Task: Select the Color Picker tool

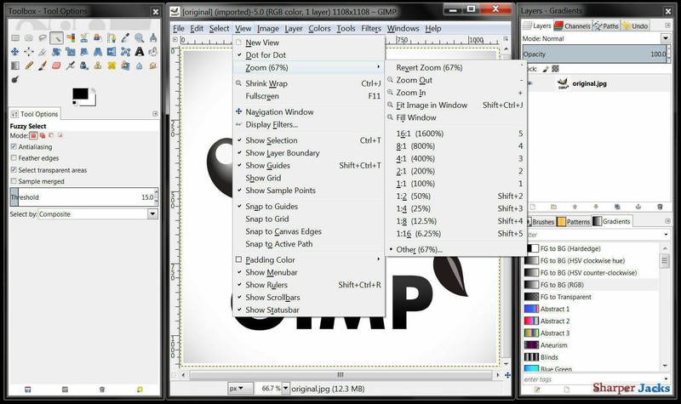Action: click(x=125, y=37)
